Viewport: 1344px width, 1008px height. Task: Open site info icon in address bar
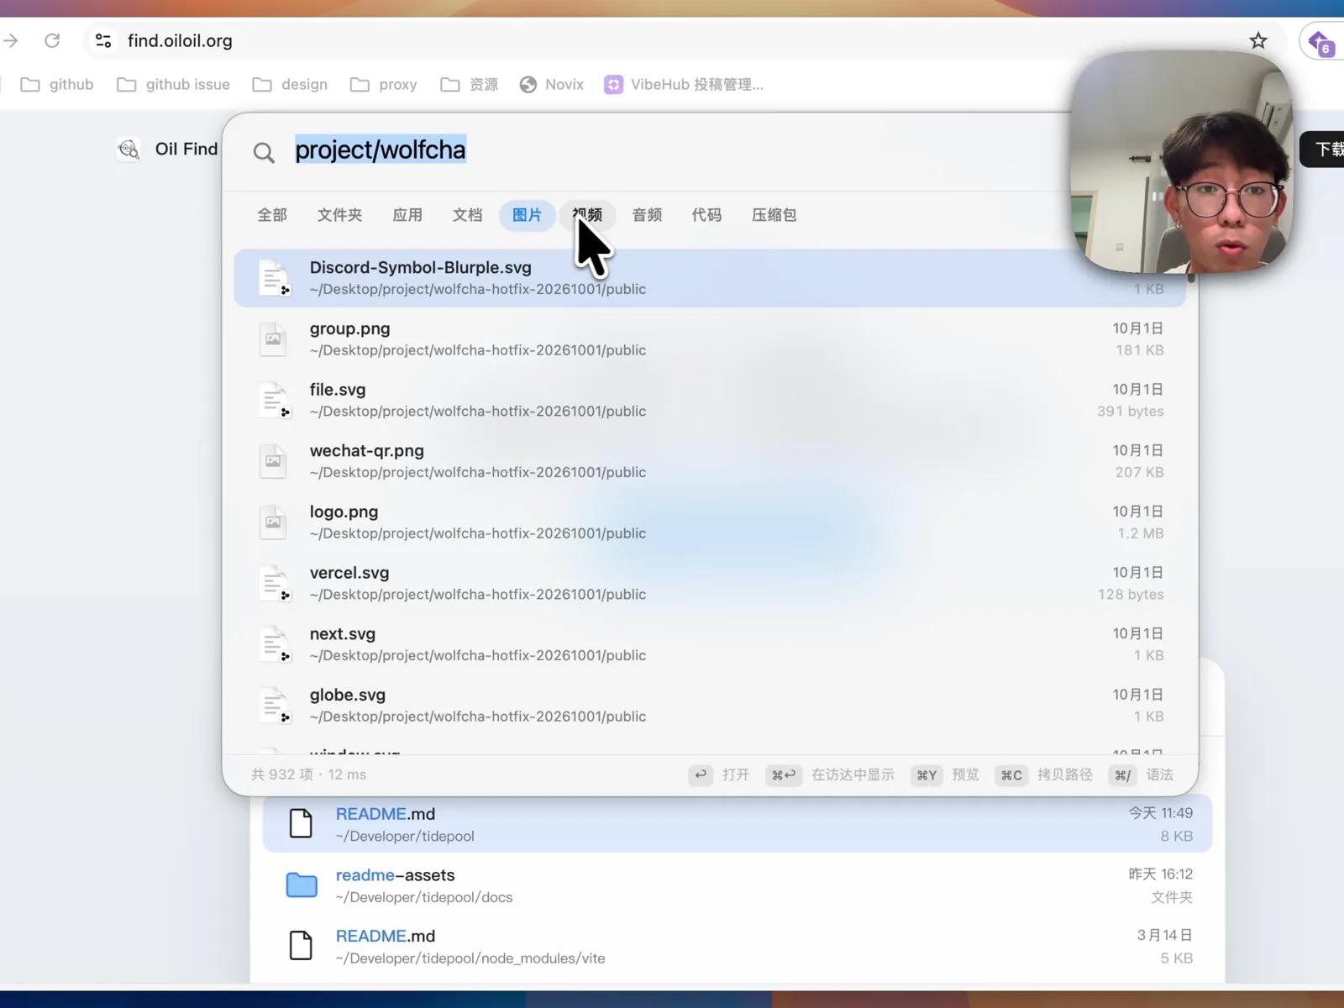point(103,40)
